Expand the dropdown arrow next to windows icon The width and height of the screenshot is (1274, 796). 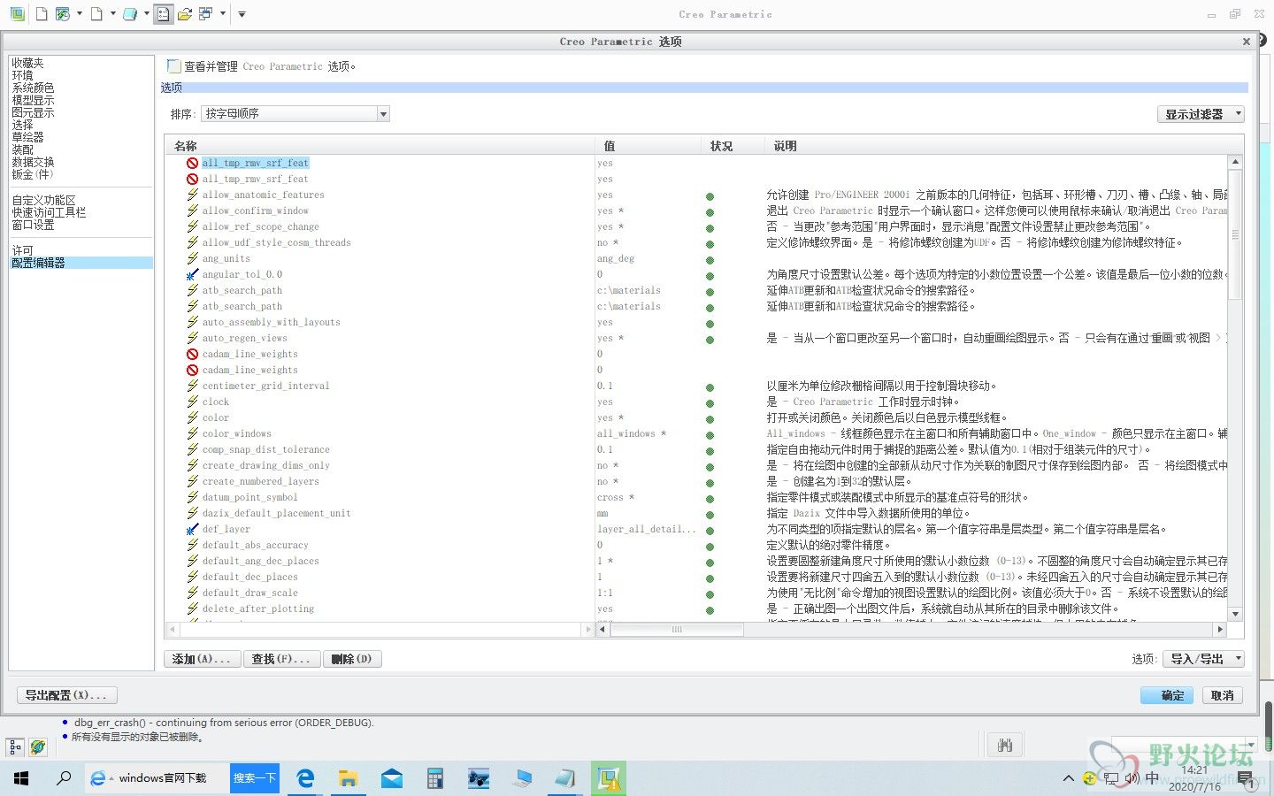[x=223, y=14]
